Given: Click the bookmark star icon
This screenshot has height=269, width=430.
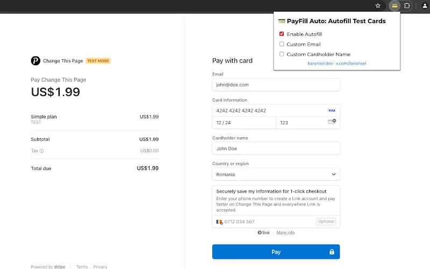Looking at the screenshot, I should point(378,6).
